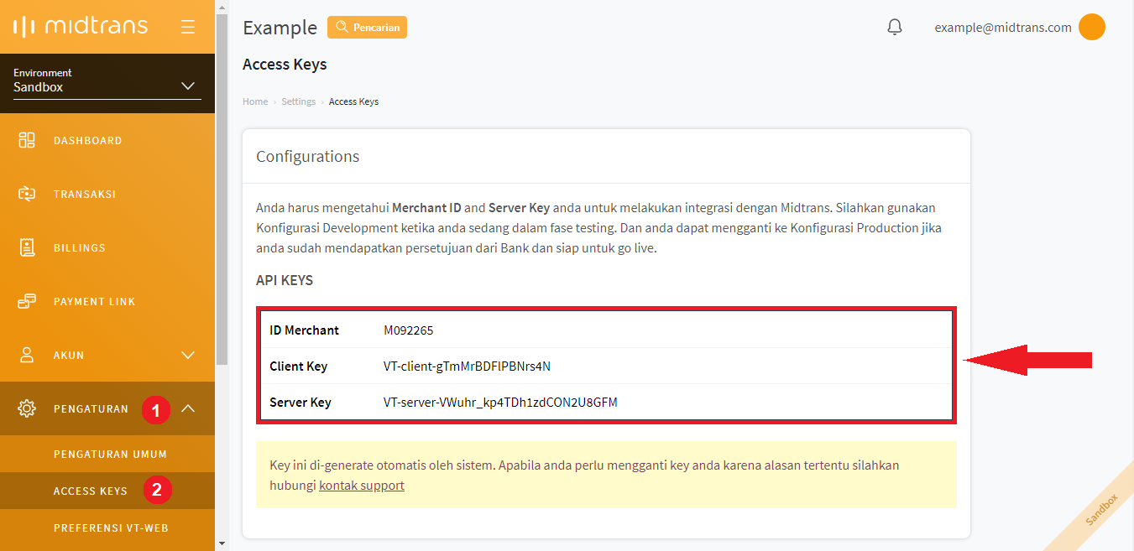Open the Transaksi menu item
Screen dimensions: 1134x551
107,194
